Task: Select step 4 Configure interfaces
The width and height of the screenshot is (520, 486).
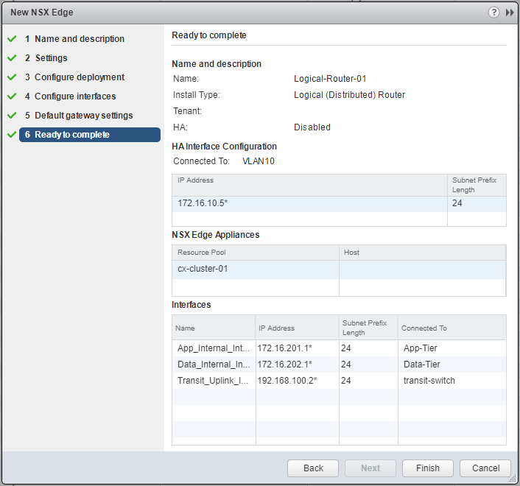Action: click(74, 96)
